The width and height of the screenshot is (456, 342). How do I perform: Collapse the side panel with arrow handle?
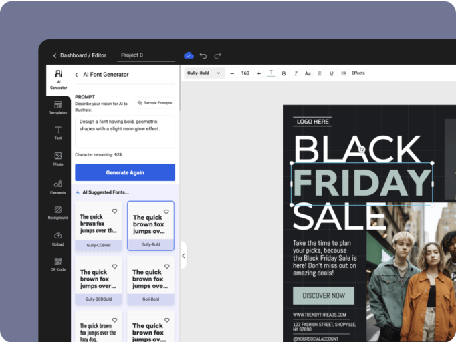click(184, 256)
